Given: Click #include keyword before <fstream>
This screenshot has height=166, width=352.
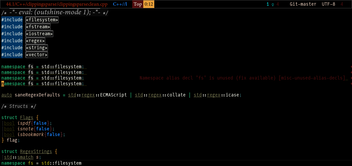Looking at the screenshot, I should (x=12, y=27).
